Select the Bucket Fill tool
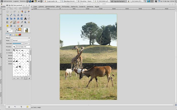177x110 pixels. (x=29, y=19)
